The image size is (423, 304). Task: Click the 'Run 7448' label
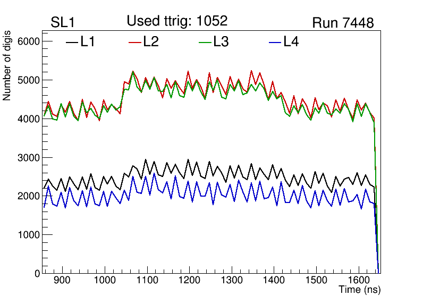pyautogui.click(x=343, y=23)
